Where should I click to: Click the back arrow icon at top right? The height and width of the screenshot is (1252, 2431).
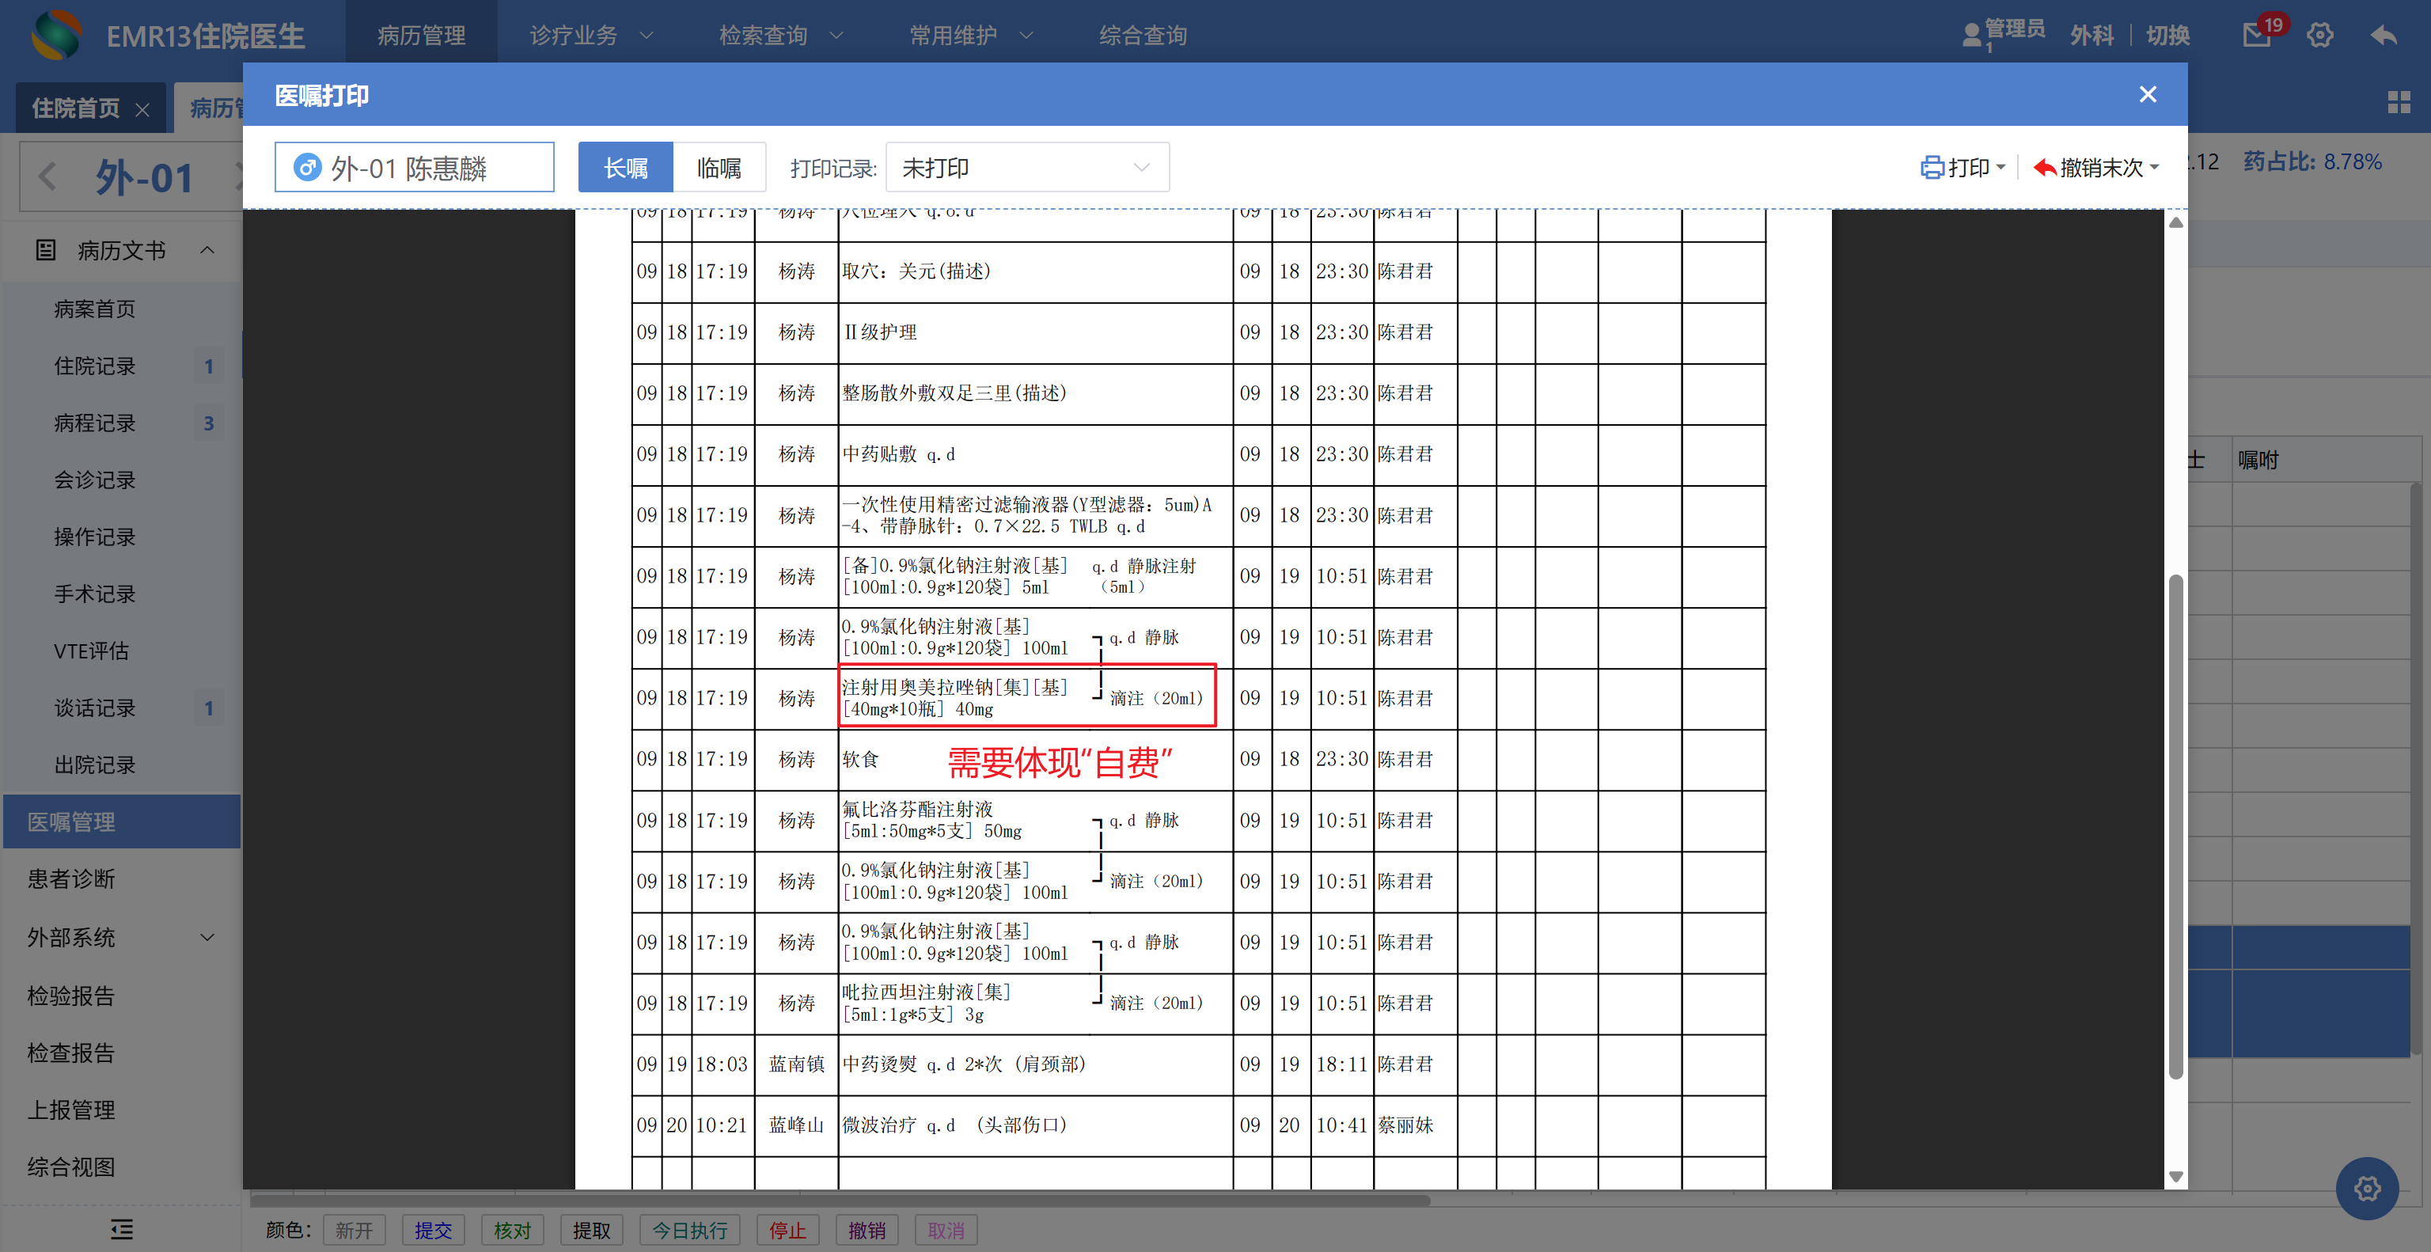(2383, 35)
